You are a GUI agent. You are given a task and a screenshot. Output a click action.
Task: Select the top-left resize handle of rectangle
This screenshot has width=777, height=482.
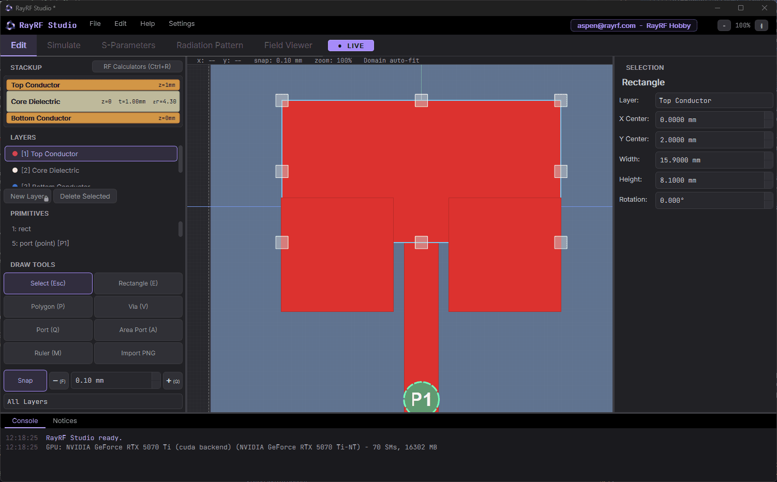tap(282, 100)
